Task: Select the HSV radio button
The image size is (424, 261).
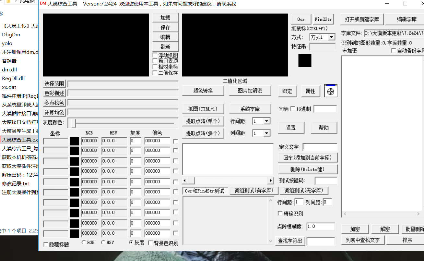Action: tap(103, 242)
